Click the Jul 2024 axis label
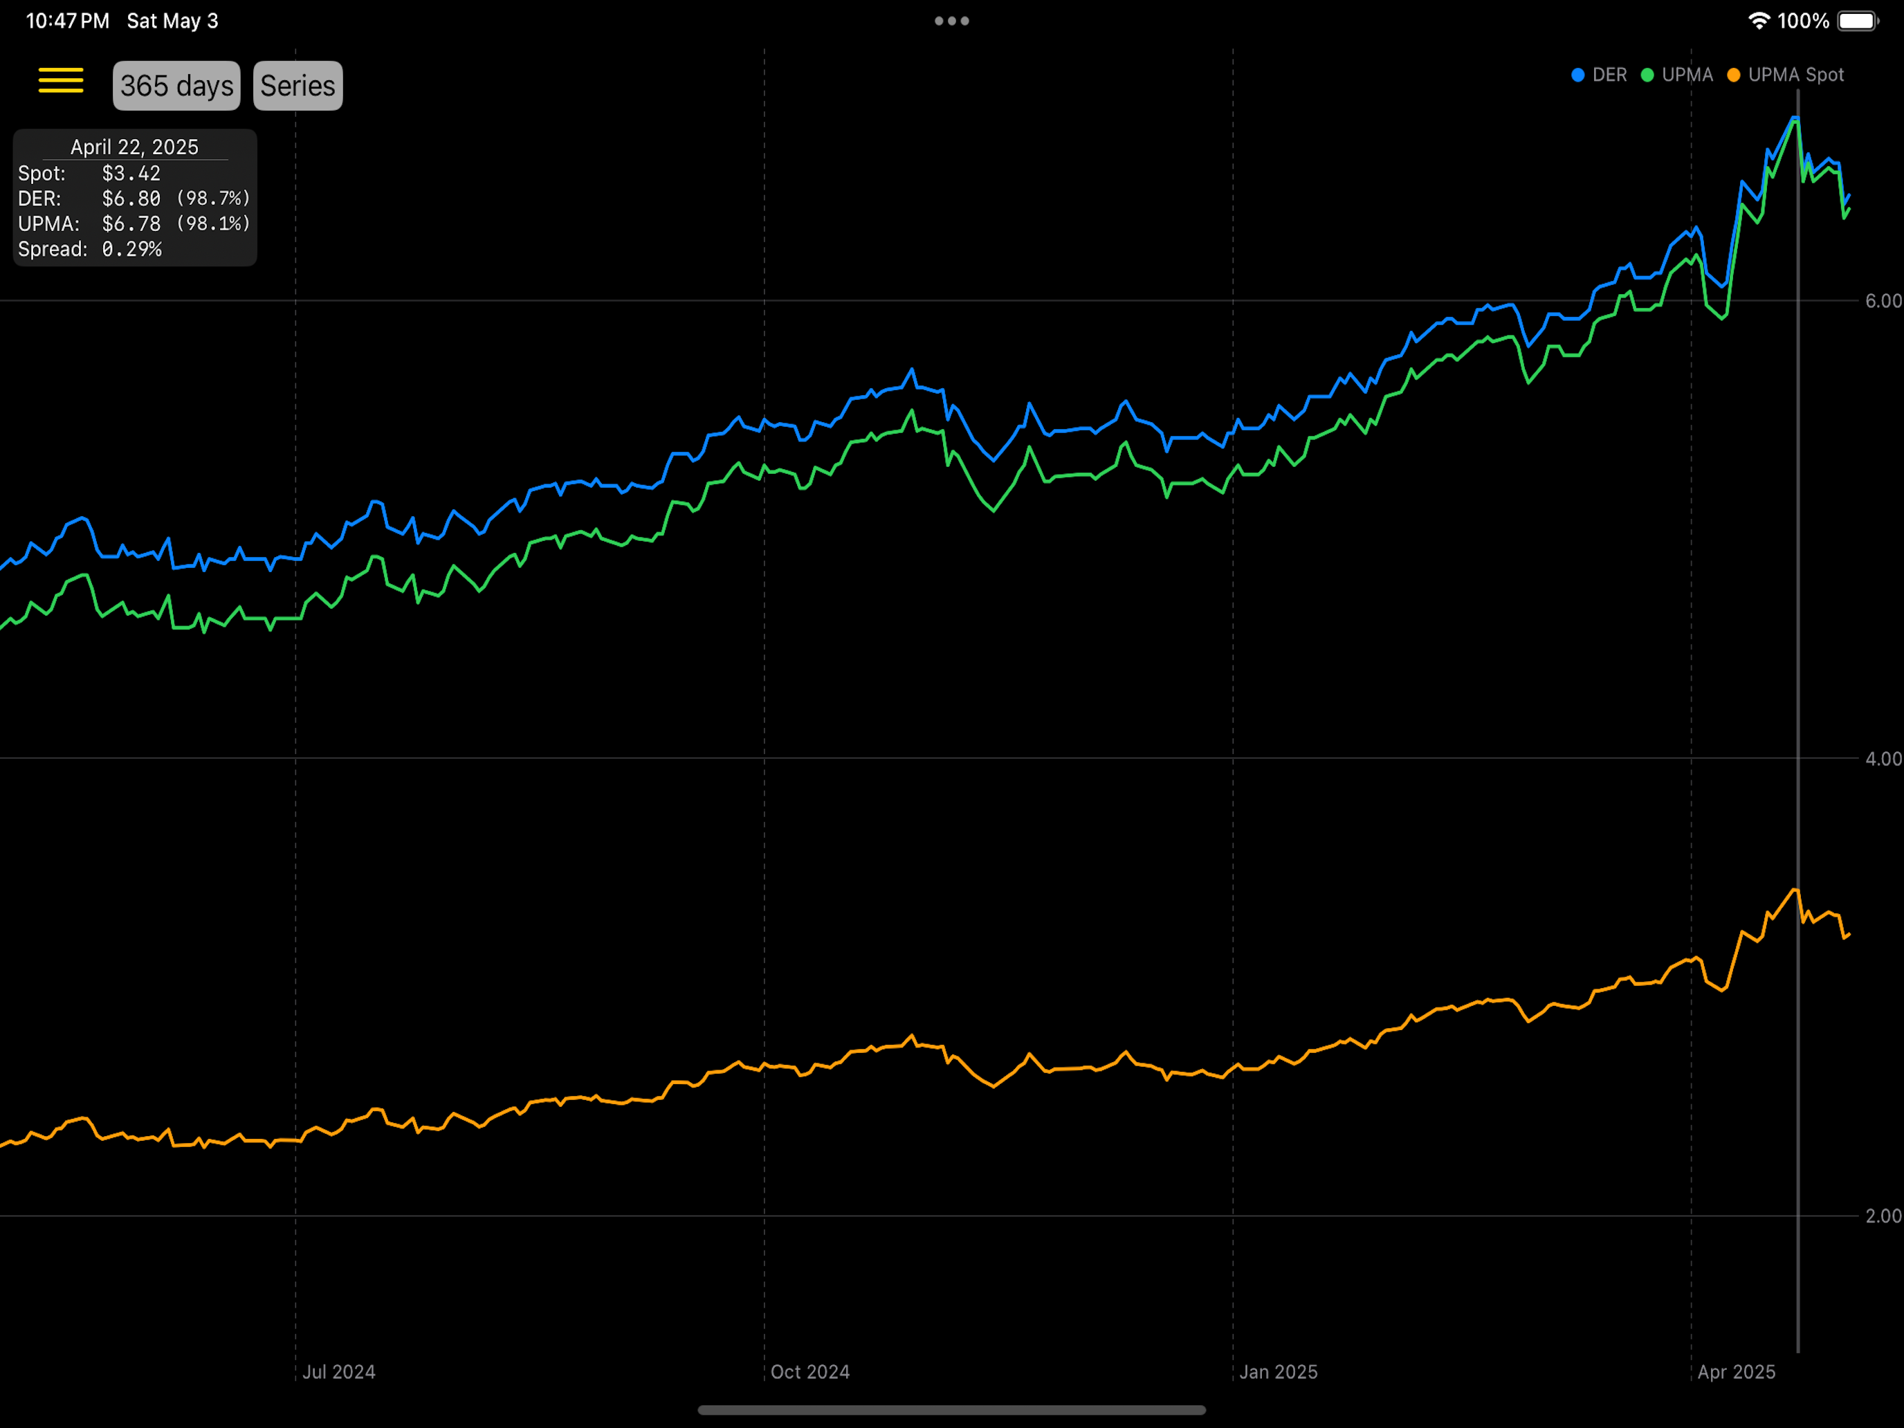The height and width of the screenshot is (1428, 1904). [x=339, y=1372]
